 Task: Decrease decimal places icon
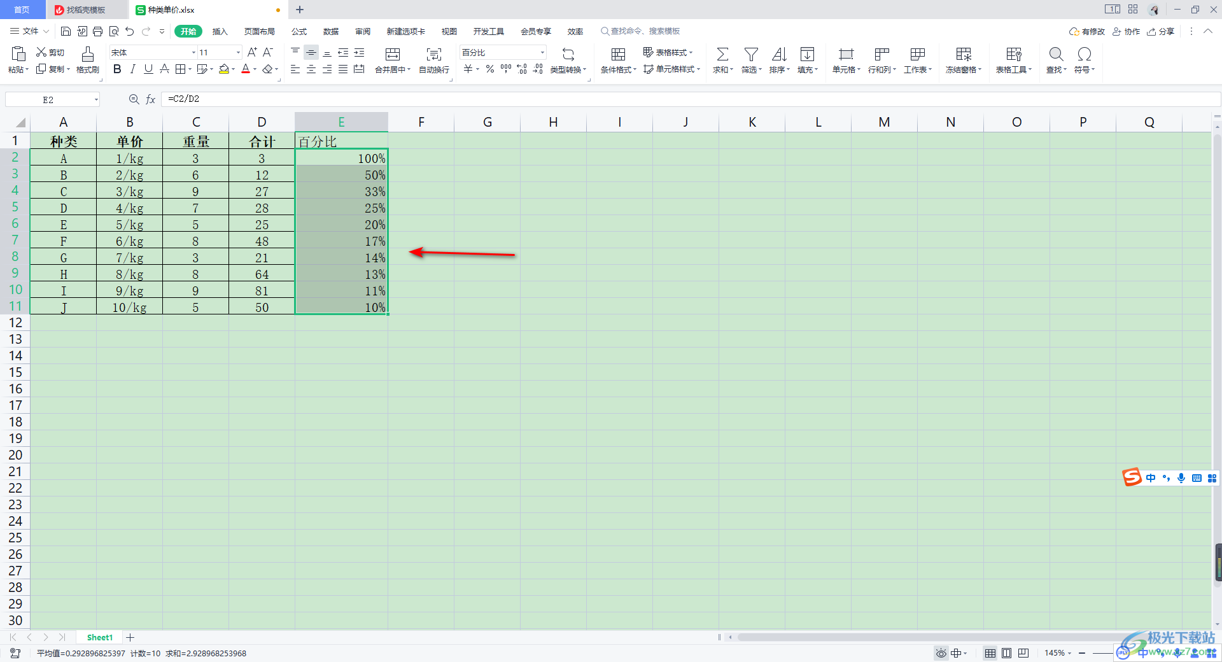pos(538,69)
